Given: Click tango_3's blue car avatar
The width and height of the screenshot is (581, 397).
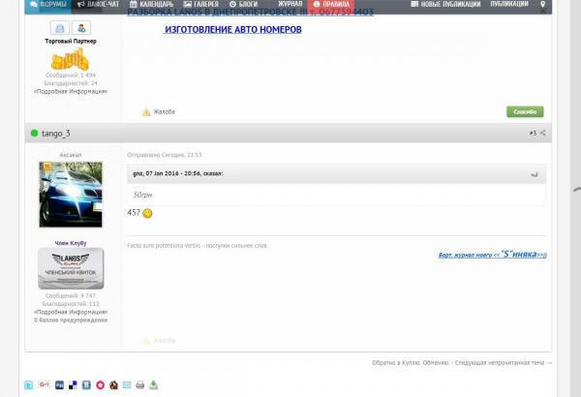Looking at the screenshot, I should pos(70,195).
